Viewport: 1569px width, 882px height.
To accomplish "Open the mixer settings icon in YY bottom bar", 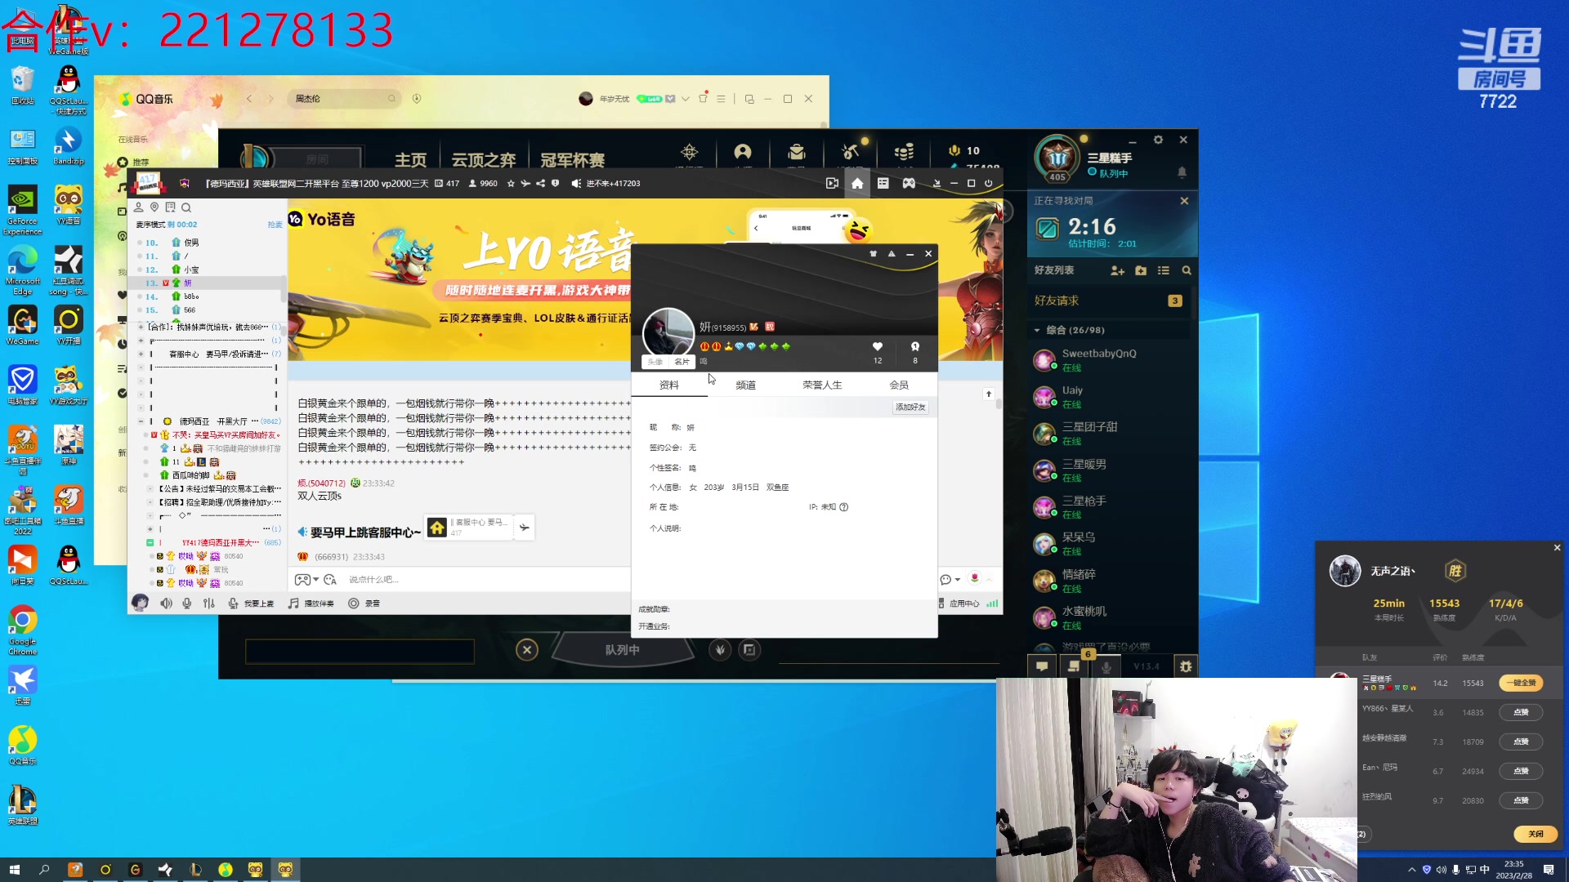I will click(209, 604).
